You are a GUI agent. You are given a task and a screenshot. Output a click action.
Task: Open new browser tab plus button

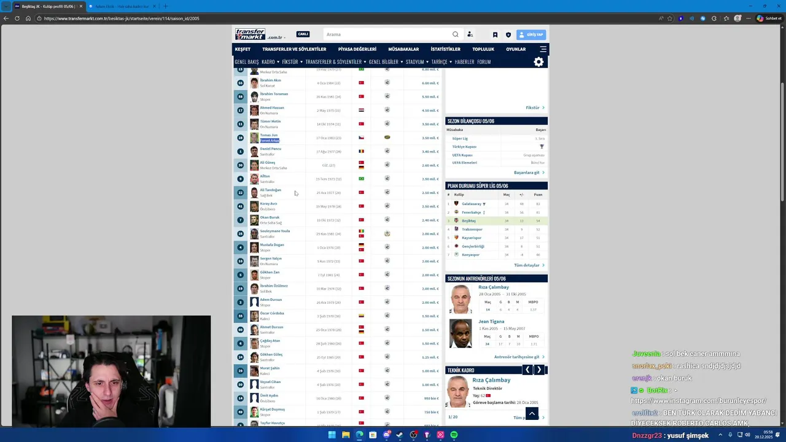(165, 6)
